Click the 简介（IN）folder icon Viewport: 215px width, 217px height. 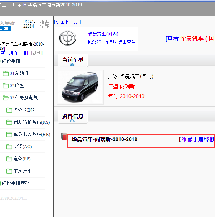pyautogui.click(x=9, y=110)
